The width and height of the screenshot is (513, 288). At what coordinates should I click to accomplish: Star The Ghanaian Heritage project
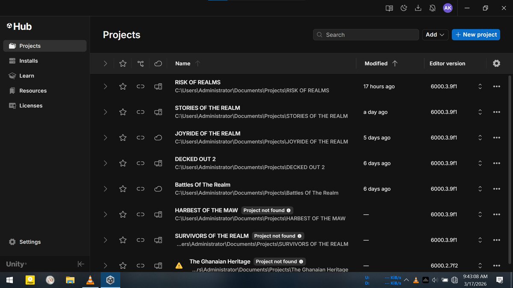tap(123, 265)
